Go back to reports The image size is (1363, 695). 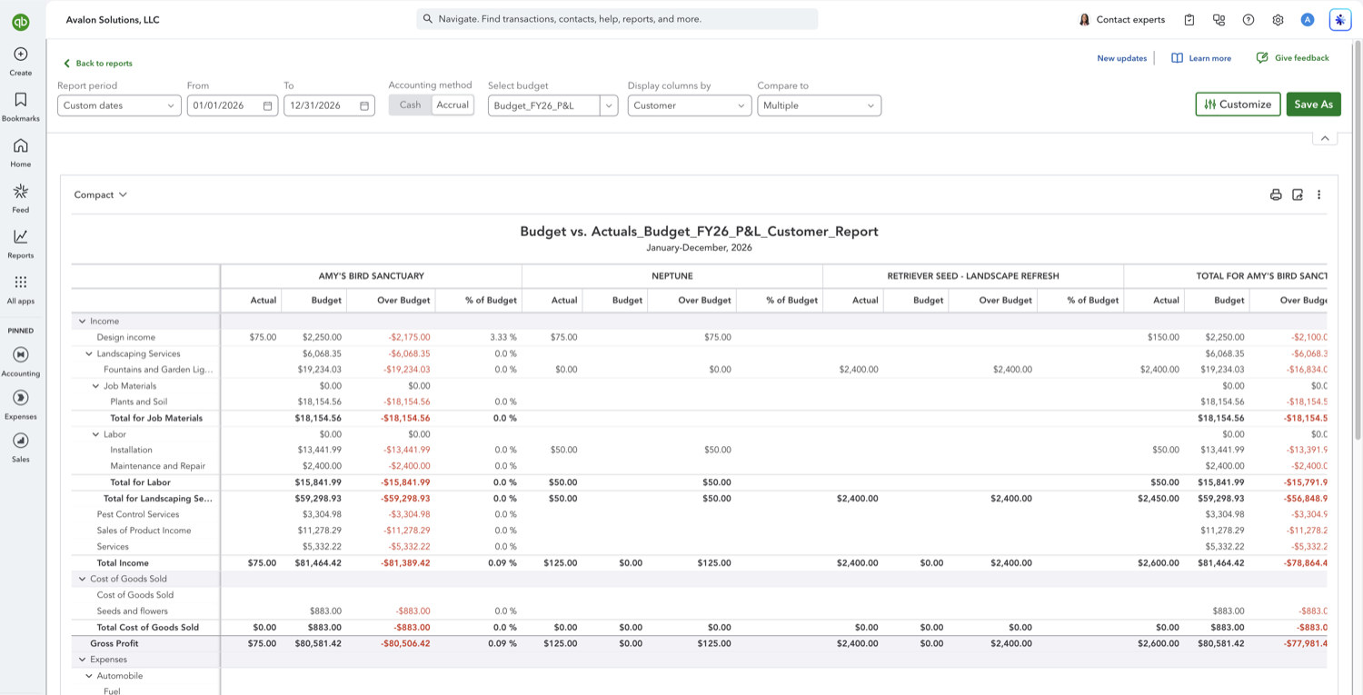pos(98,64)
